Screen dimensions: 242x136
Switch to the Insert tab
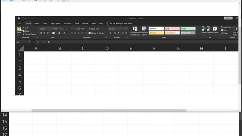(37, 23)
